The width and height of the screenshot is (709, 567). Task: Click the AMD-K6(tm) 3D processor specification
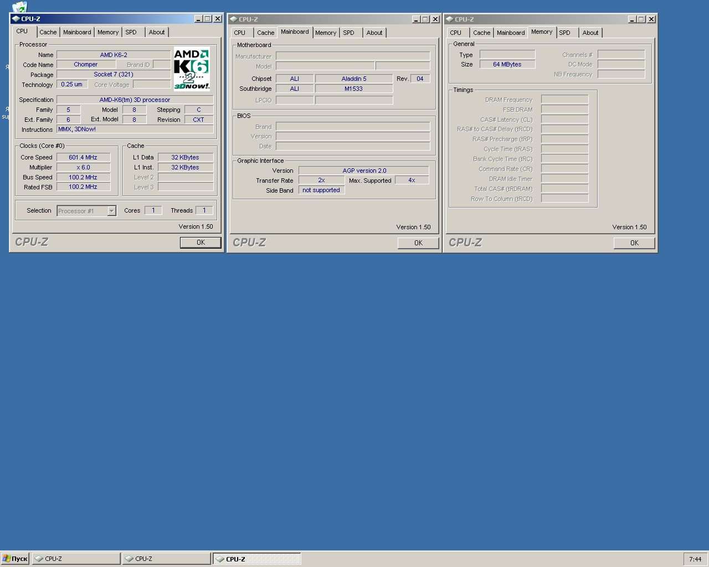point(135,100)
